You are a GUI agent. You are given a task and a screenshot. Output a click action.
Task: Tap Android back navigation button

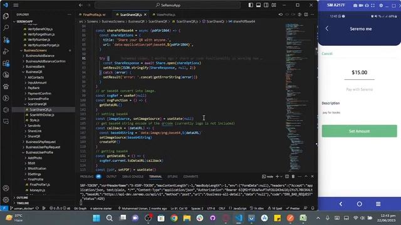(x=341, y=204)
